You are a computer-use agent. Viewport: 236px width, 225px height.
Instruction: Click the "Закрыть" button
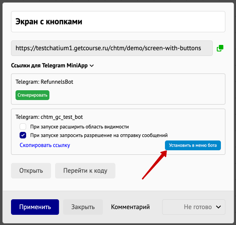pos(83,207)
